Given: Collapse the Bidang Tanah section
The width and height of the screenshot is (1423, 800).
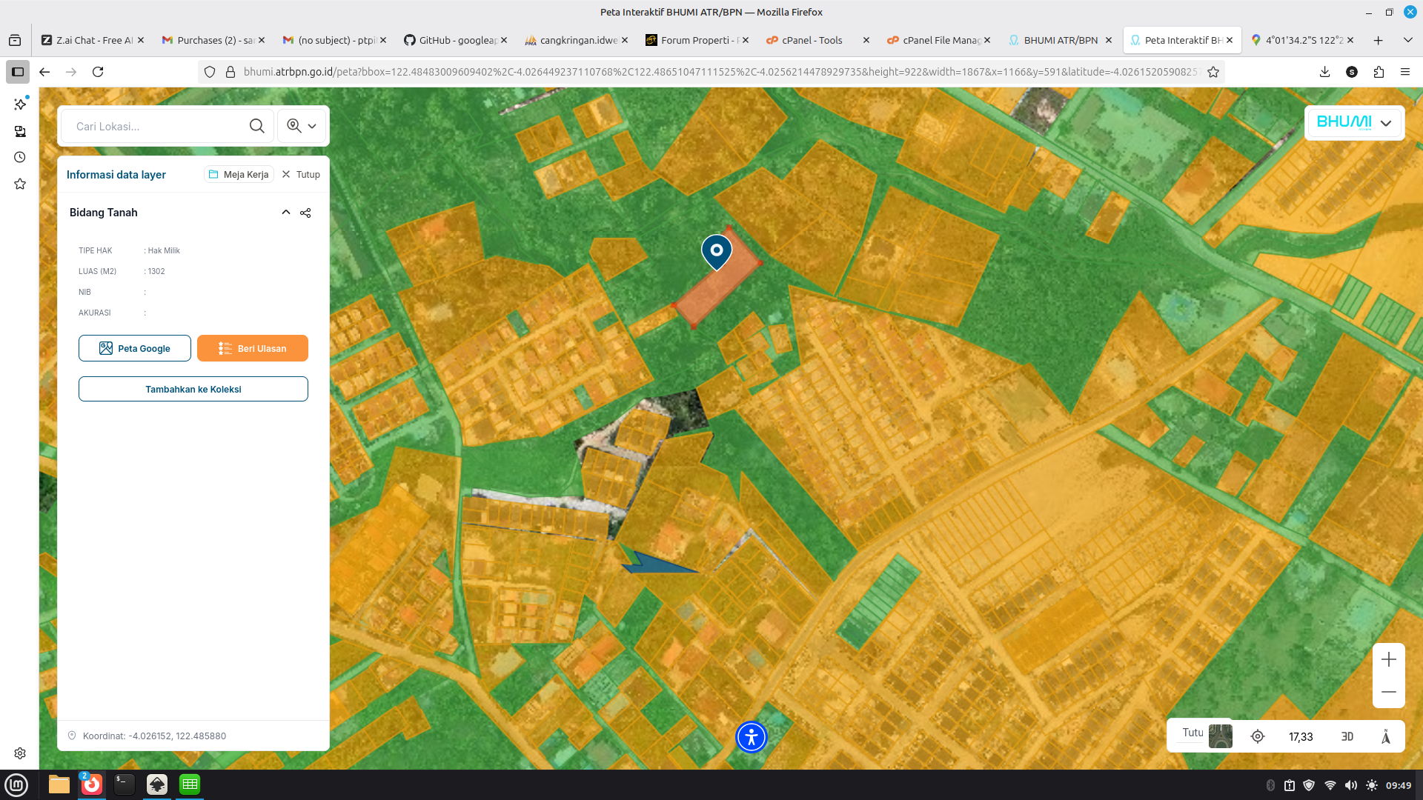Looking at the screenshot, I should point(285,213).
